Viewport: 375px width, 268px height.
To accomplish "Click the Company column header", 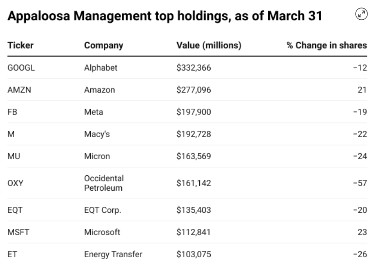I will [x=103, y=46].
